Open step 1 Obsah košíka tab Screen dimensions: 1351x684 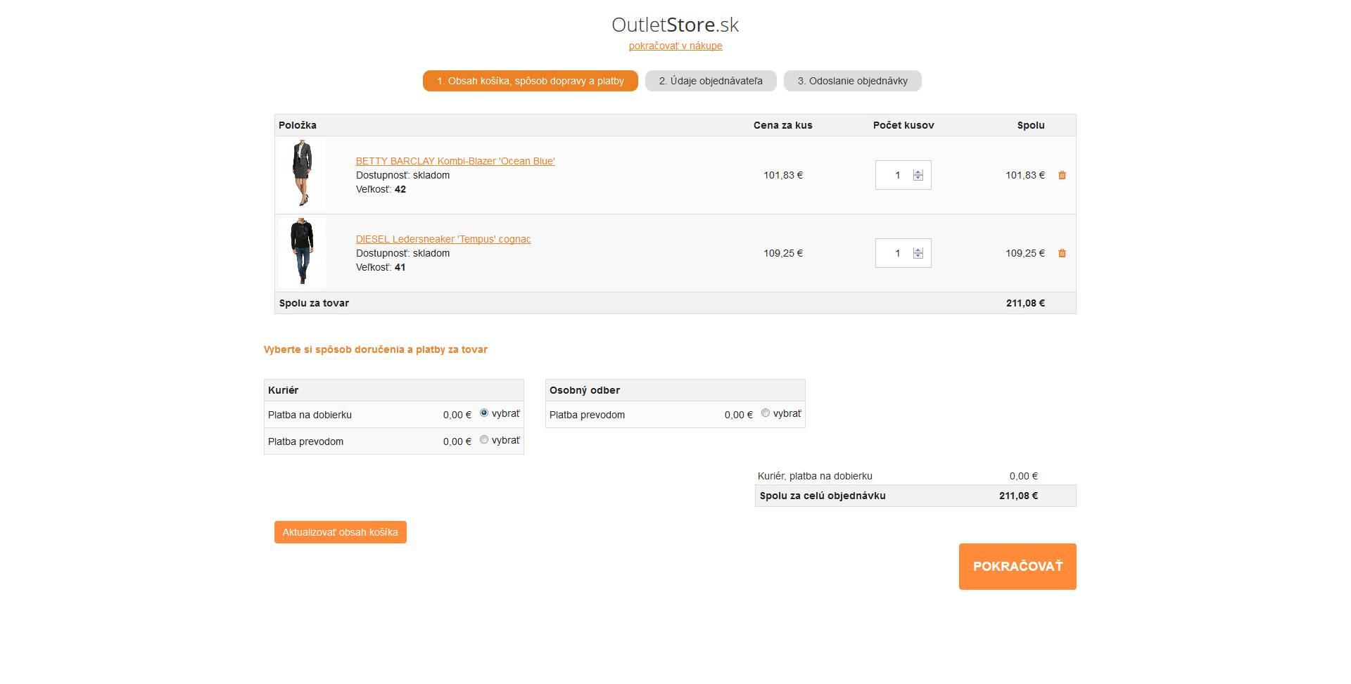[530, 81]
